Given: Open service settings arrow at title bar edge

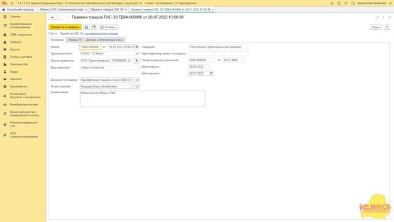Looking at the screenshot, I should (x=391, y=3).
